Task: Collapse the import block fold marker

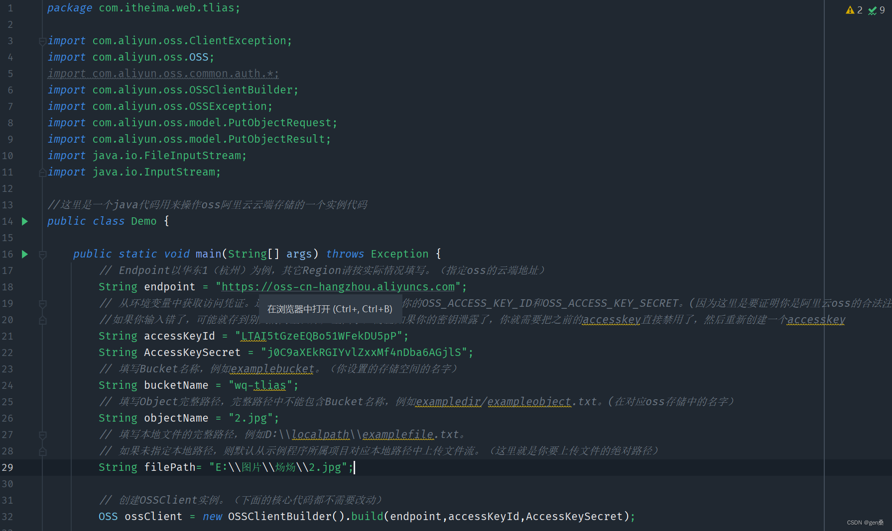Action: click(43, 41)
